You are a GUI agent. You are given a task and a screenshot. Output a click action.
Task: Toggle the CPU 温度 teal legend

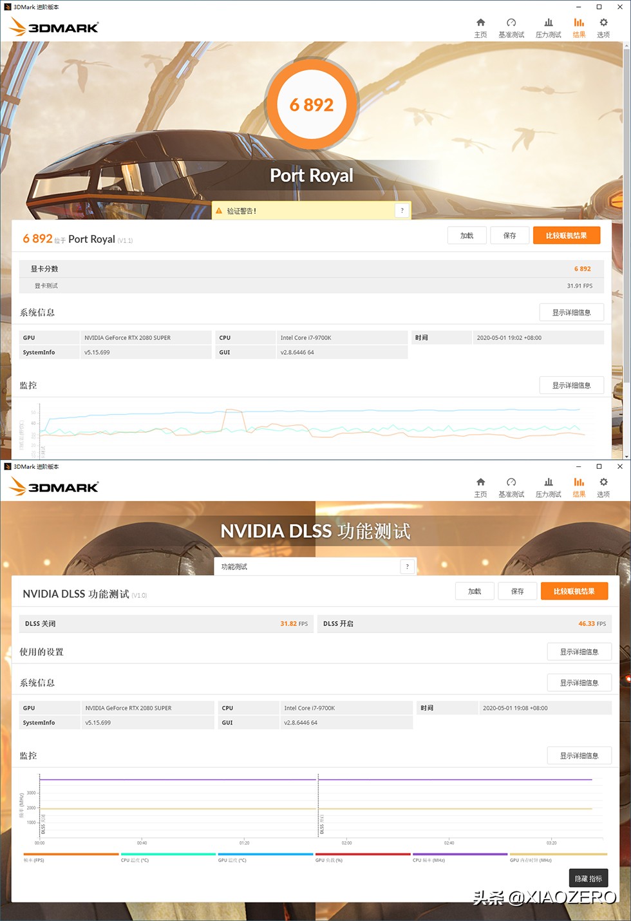click(x=168, y=857)
